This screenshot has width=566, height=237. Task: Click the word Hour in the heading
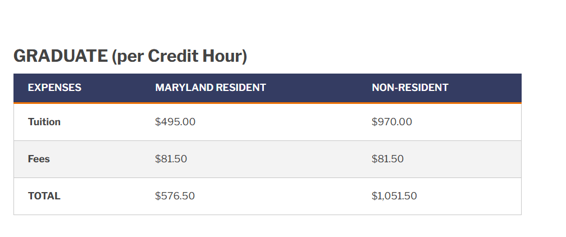222,56
